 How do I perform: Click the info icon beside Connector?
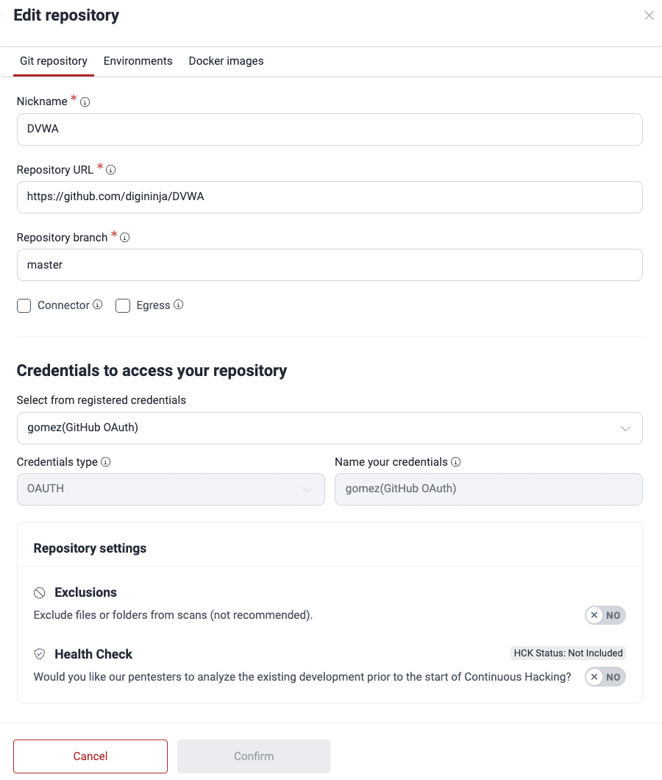[x=96, y=305]
